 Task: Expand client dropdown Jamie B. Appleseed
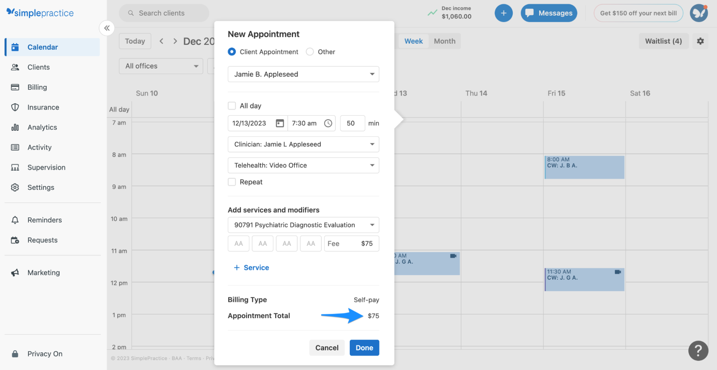(303, 74)
